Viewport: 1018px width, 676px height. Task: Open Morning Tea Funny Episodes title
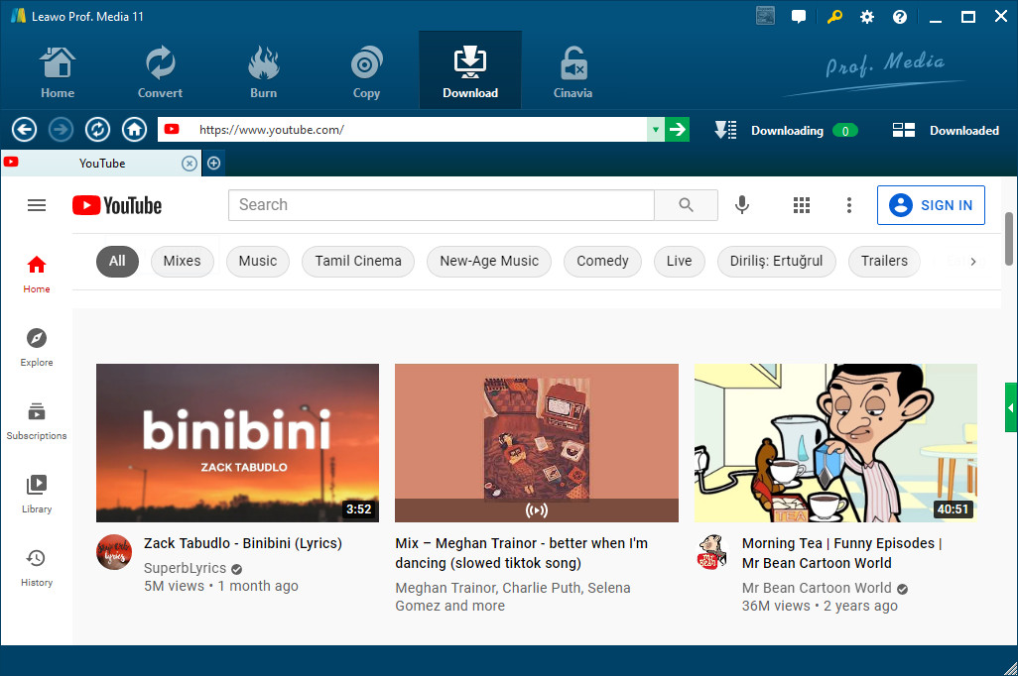point(842,553)
